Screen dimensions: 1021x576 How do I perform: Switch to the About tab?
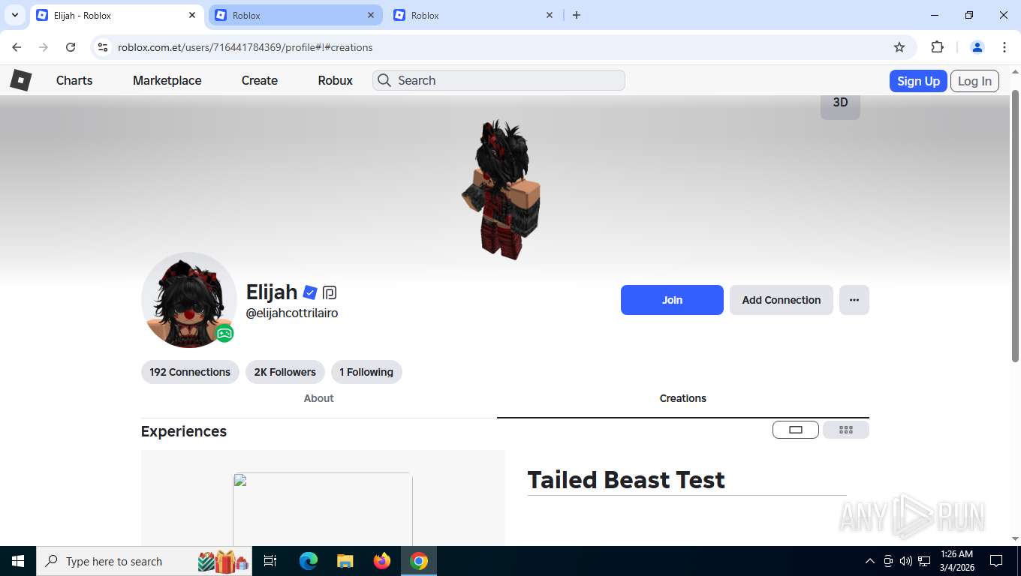[x=318, y=398]
